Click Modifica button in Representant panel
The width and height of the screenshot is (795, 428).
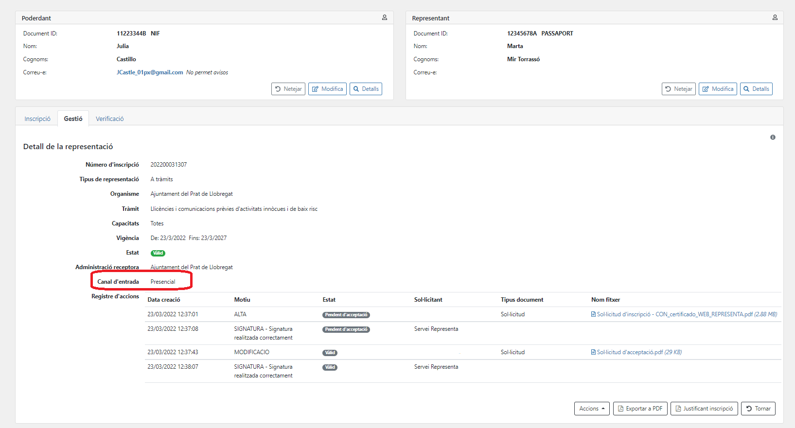point(718,89)
